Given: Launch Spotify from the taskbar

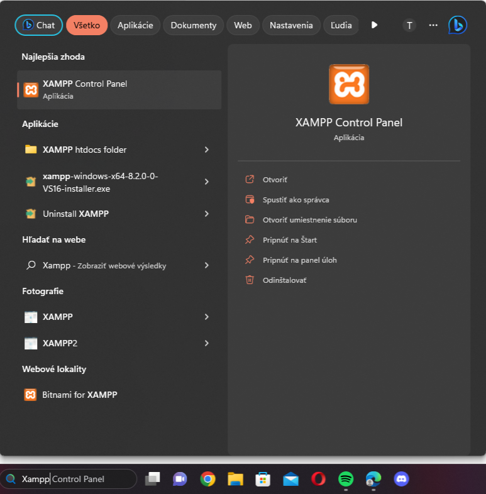Looking at the screenshot, I should point(345,480).
